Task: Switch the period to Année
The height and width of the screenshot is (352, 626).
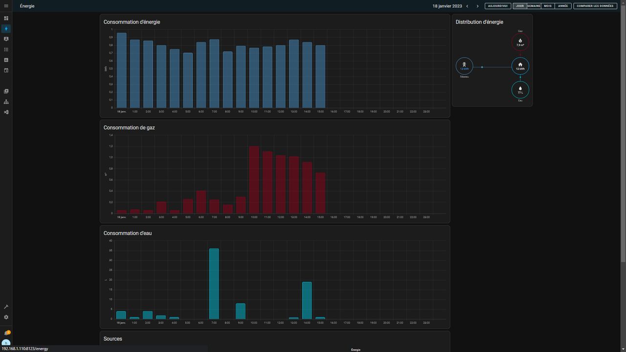Action: (563, 6)
